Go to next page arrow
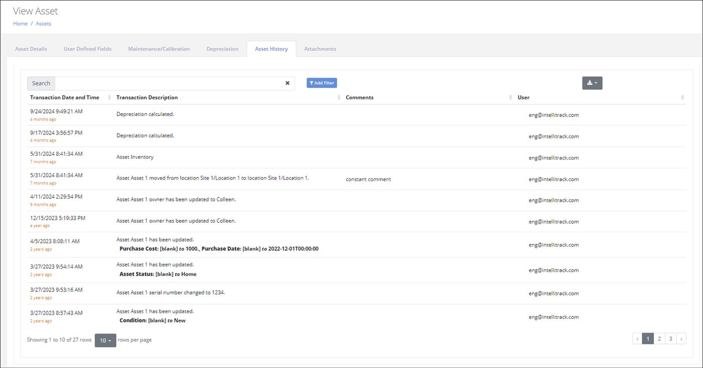Screen dimensions: 703x368 [x=681, y=339]
